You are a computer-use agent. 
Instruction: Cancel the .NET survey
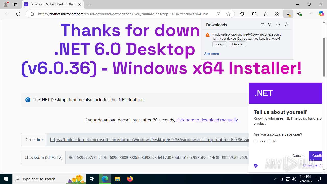(298, 156)
